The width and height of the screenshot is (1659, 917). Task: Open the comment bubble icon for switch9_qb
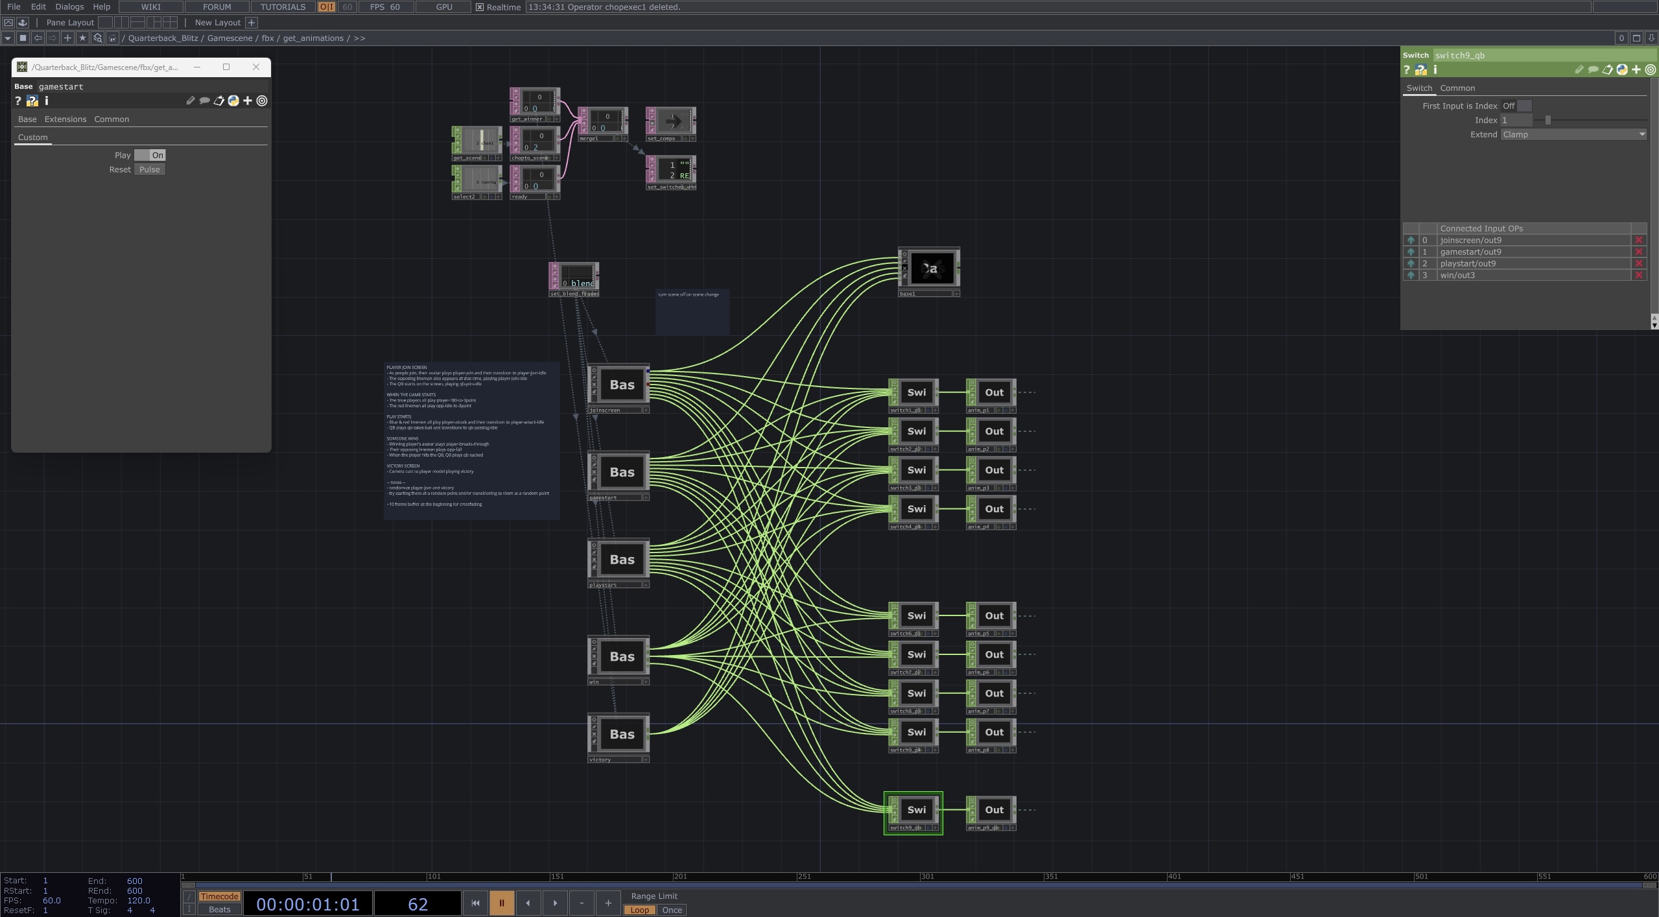coord(1593,69)
